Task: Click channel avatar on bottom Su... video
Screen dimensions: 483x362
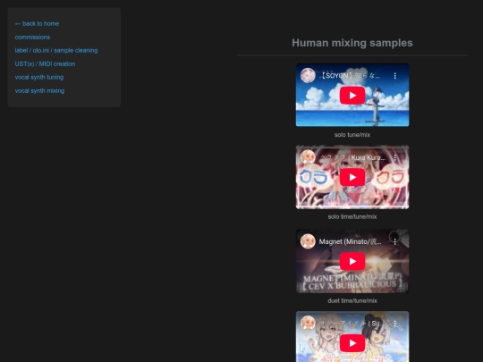Action: 308,324
